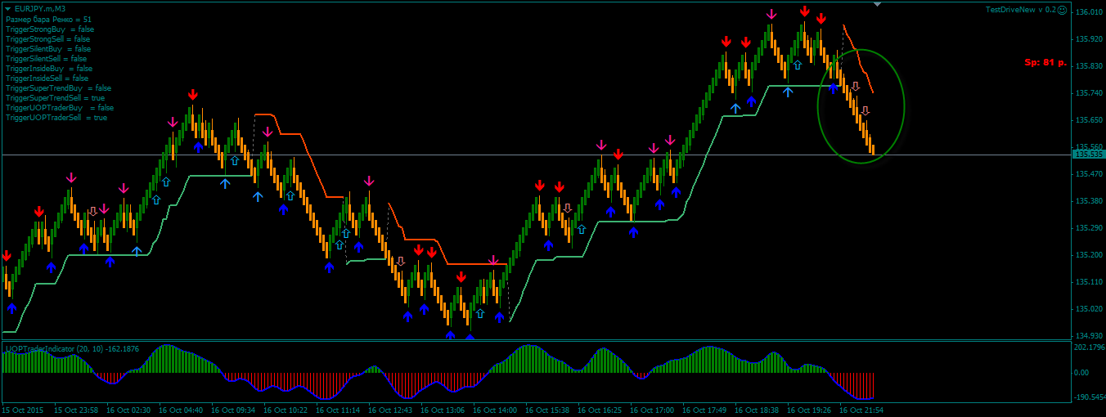The width and height of the screenshot is (1106, 417).
Task: Click the EURJPY.m,M3 chart title label
Action: click(40, 9)
